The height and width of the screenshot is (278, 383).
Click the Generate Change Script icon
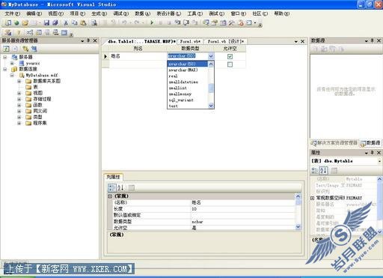(x=8, y=32)
